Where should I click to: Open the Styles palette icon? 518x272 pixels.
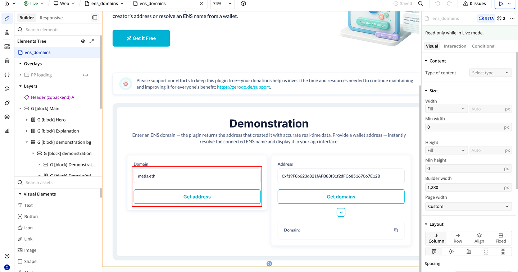click(x=7, y=89)
